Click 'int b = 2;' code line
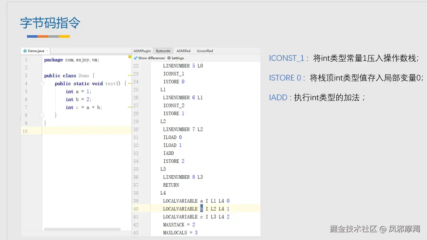Screen dimensions: 427x240 point(78,99)
